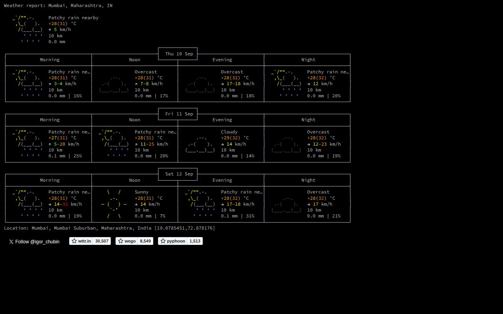
Task: Click Thursday's Morning column header
Action: pyautogui.click(x=50, y=60)
